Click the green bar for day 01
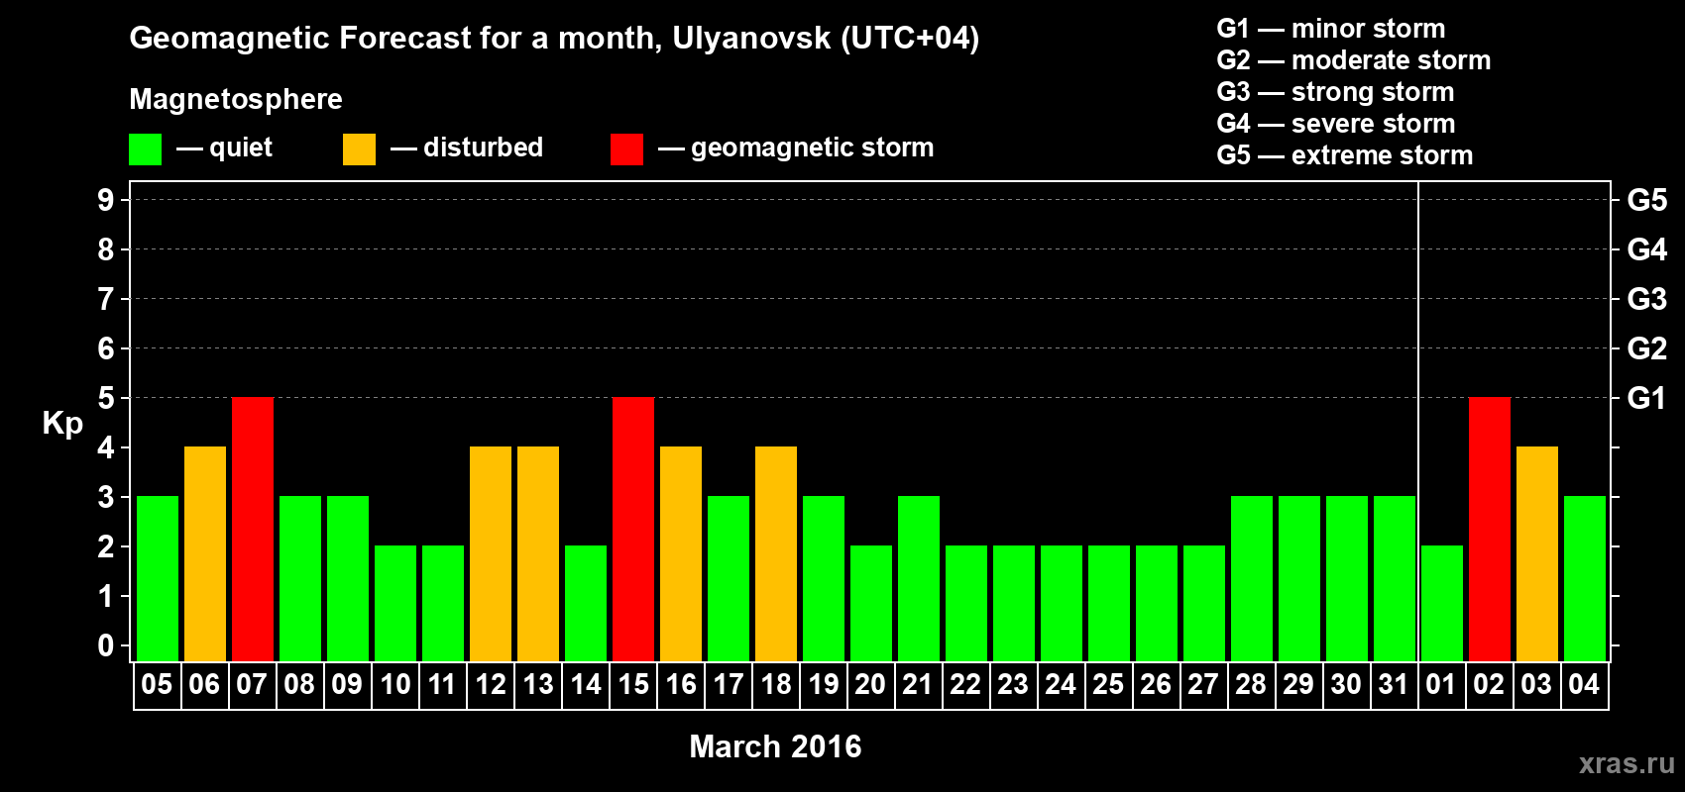This screenshot has height=792, width=1685. coord(1442,603)
